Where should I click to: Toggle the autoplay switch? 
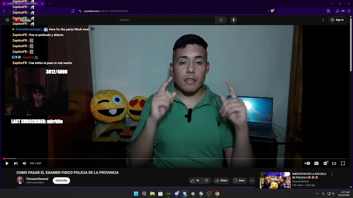(307, 163)
